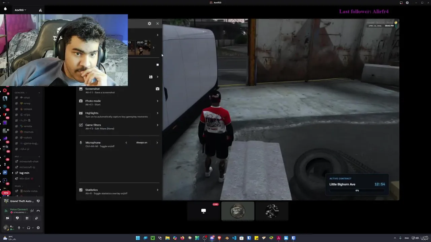
Task: Select the LIVE screen share tile
Action: (204, 211)
